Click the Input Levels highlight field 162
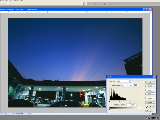Image resolution: width=160 pixels, height=120 pixels. [136, 85]
